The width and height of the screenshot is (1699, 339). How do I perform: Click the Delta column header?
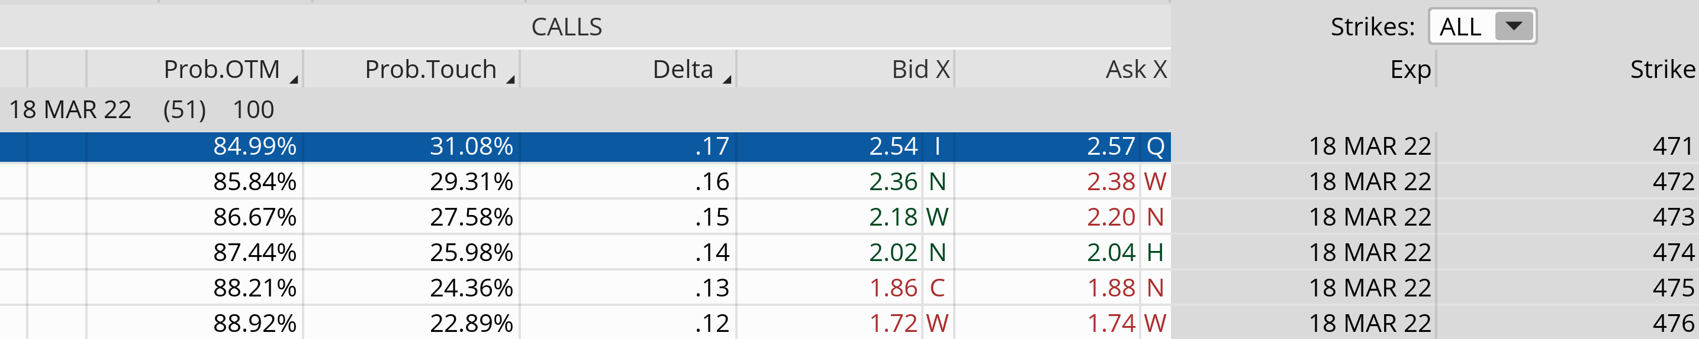[x=682, y=69]
